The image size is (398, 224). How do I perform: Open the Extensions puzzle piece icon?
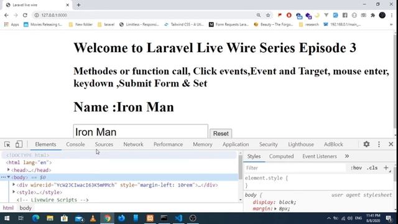point(373,15)
